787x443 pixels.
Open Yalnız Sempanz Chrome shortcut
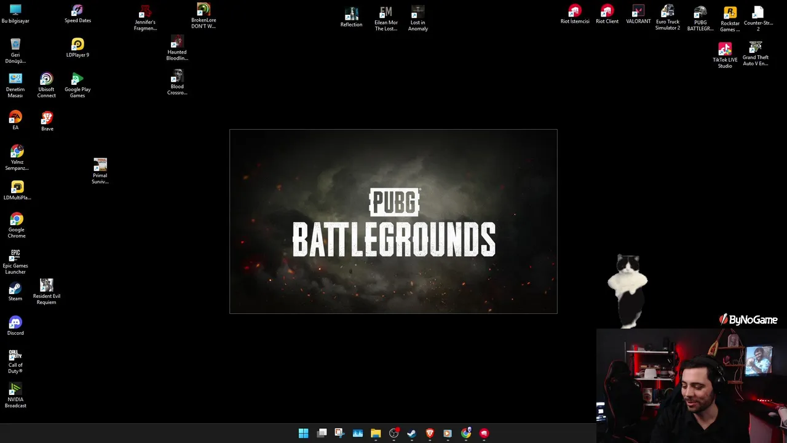point(17,158)
